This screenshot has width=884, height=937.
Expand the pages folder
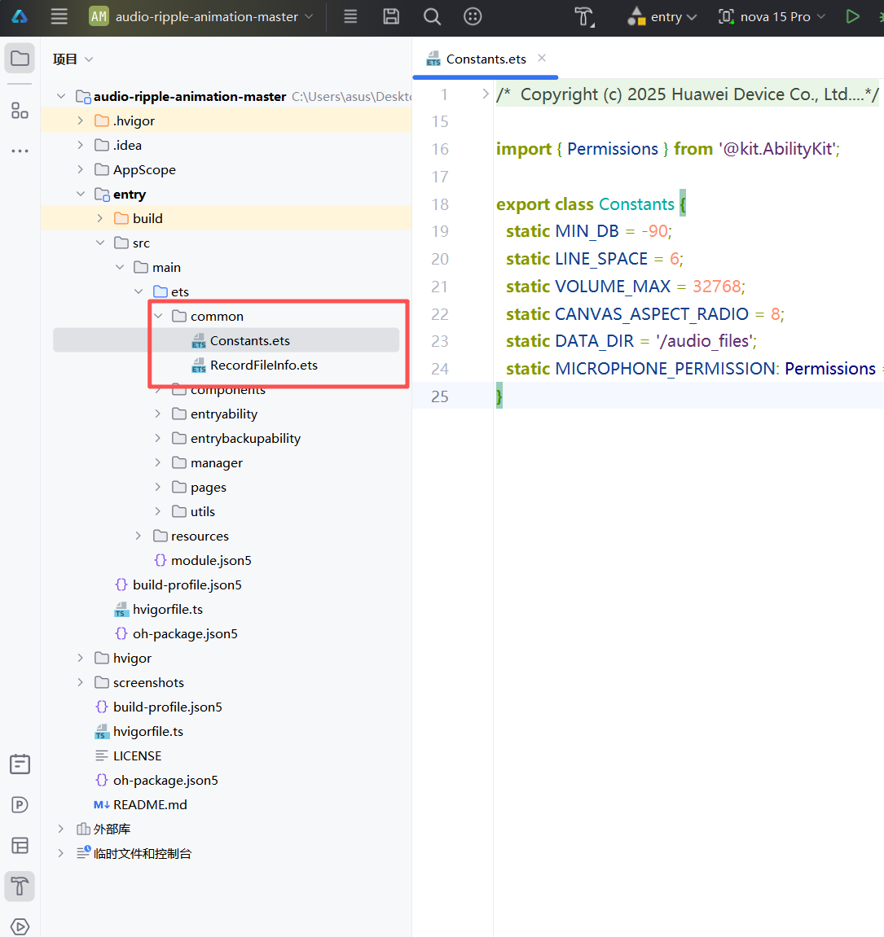pos(158,487)
